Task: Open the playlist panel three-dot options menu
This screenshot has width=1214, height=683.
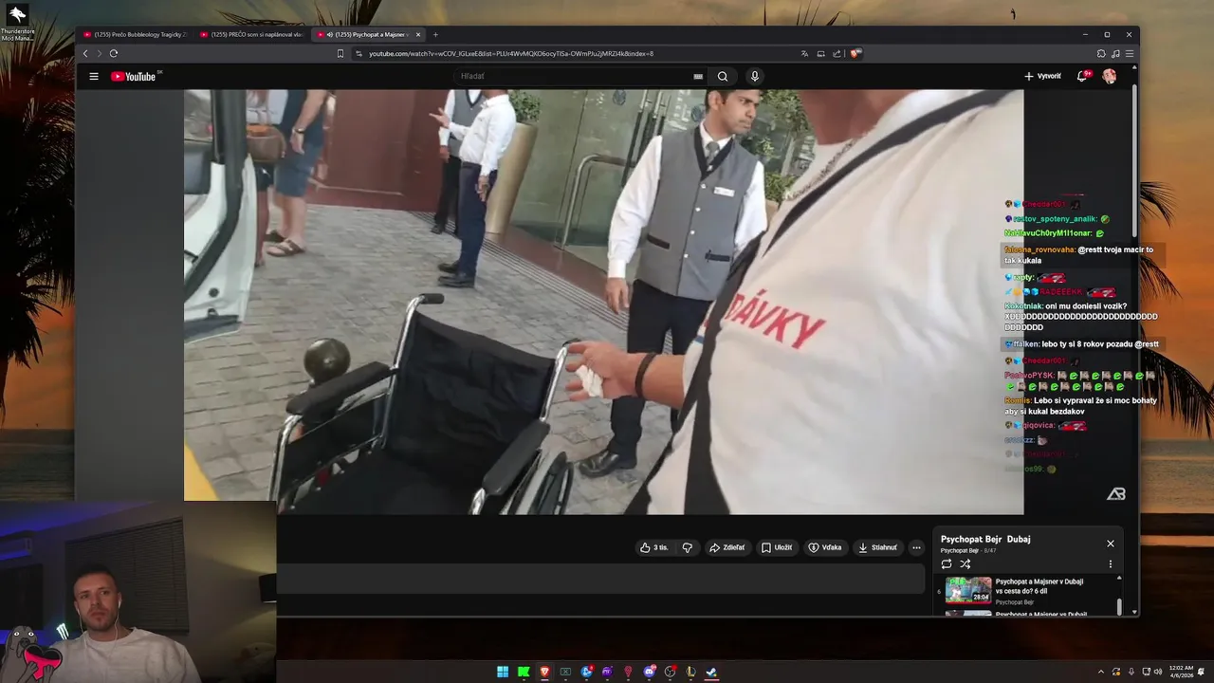Action: (x=1111, y=563)
